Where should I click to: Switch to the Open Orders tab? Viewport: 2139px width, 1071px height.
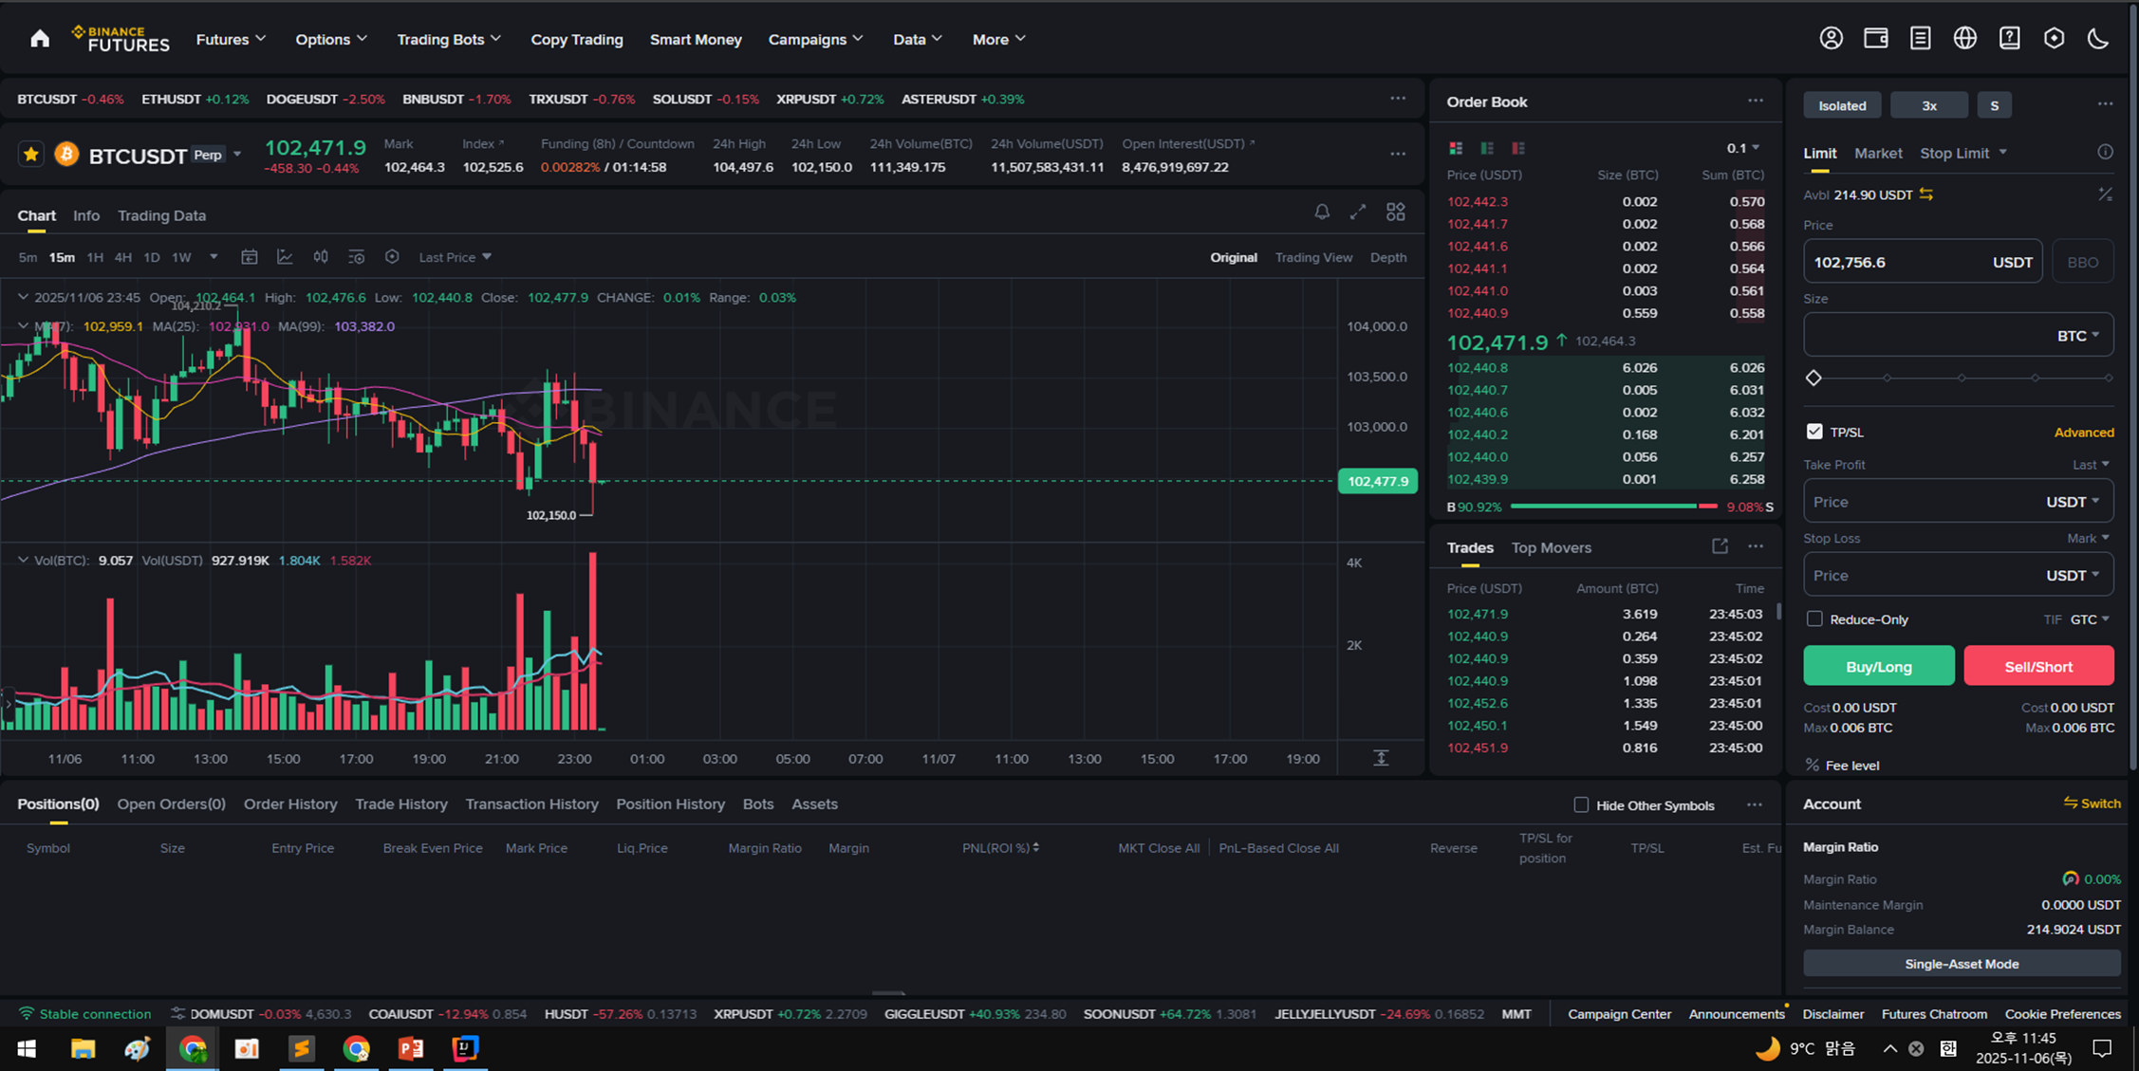point(171,804)
